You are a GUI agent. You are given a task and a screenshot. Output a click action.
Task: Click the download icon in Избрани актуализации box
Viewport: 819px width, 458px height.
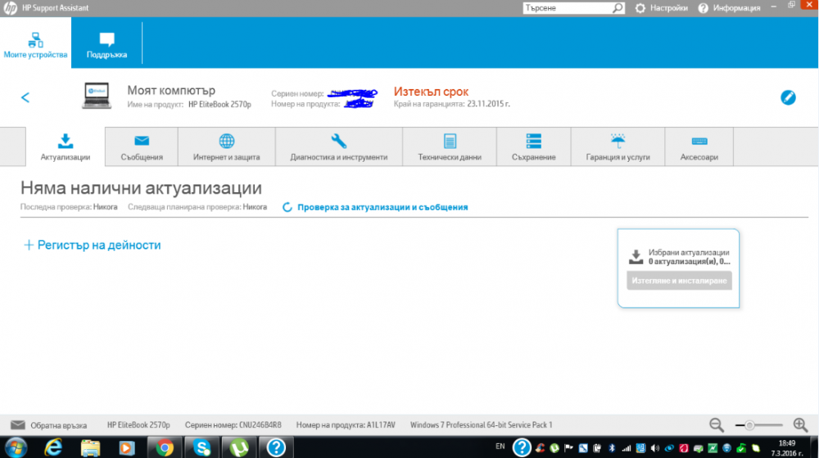click(636, 257)
